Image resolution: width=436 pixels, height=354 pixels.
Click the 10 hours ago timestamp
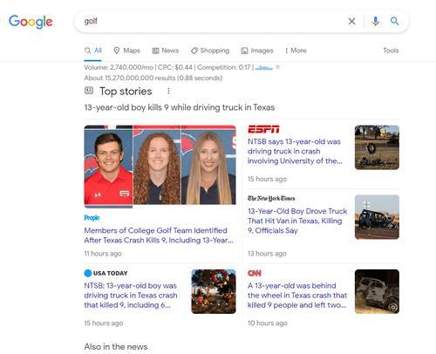point(268,323)
